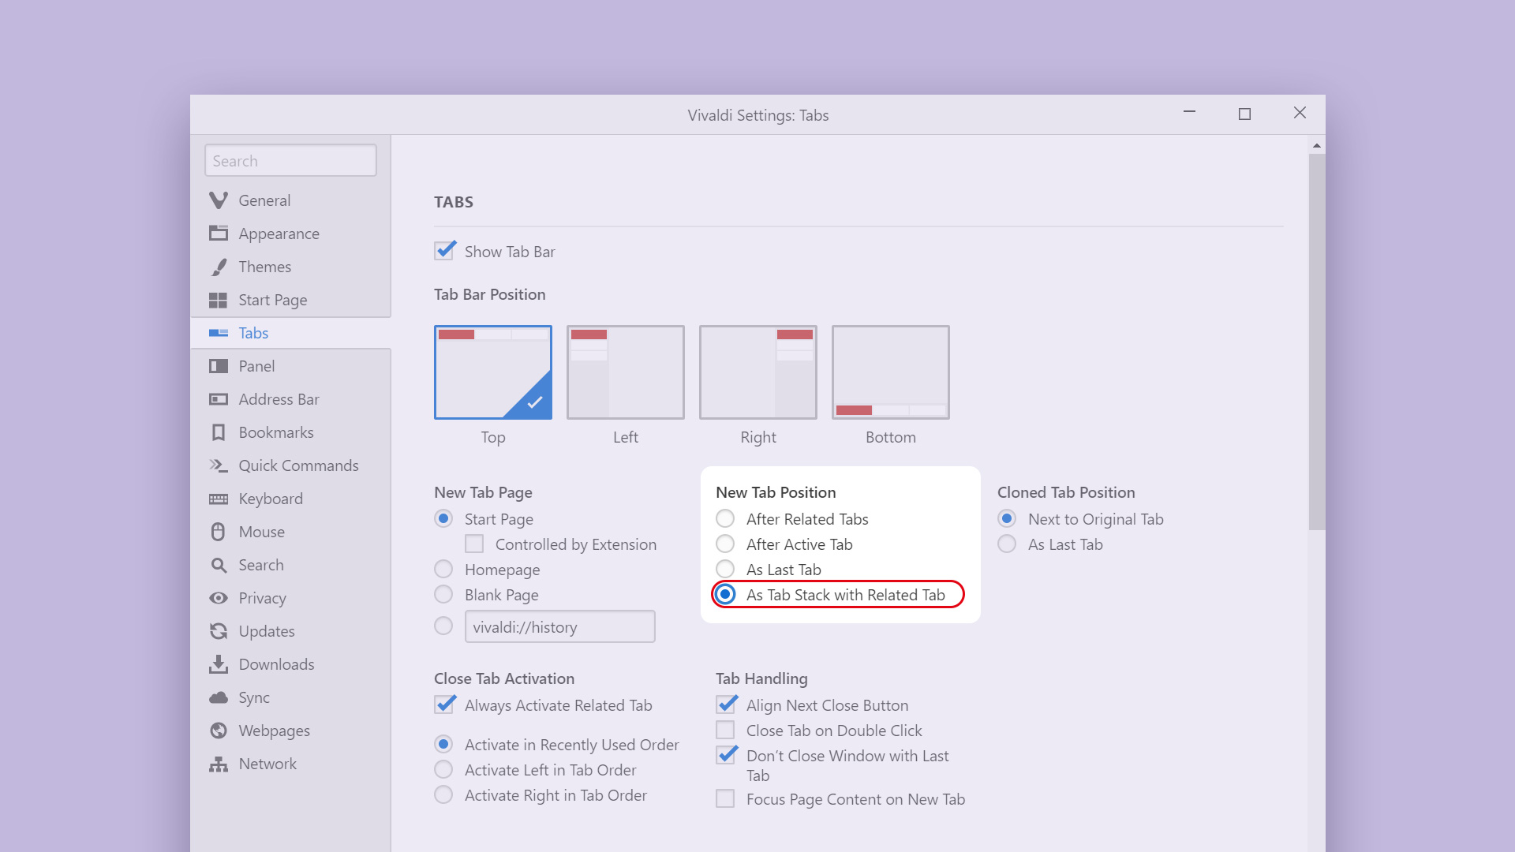Navigate to Bookmarks settings
This screenshot has height=852, width=1515.
pos(275,432)
